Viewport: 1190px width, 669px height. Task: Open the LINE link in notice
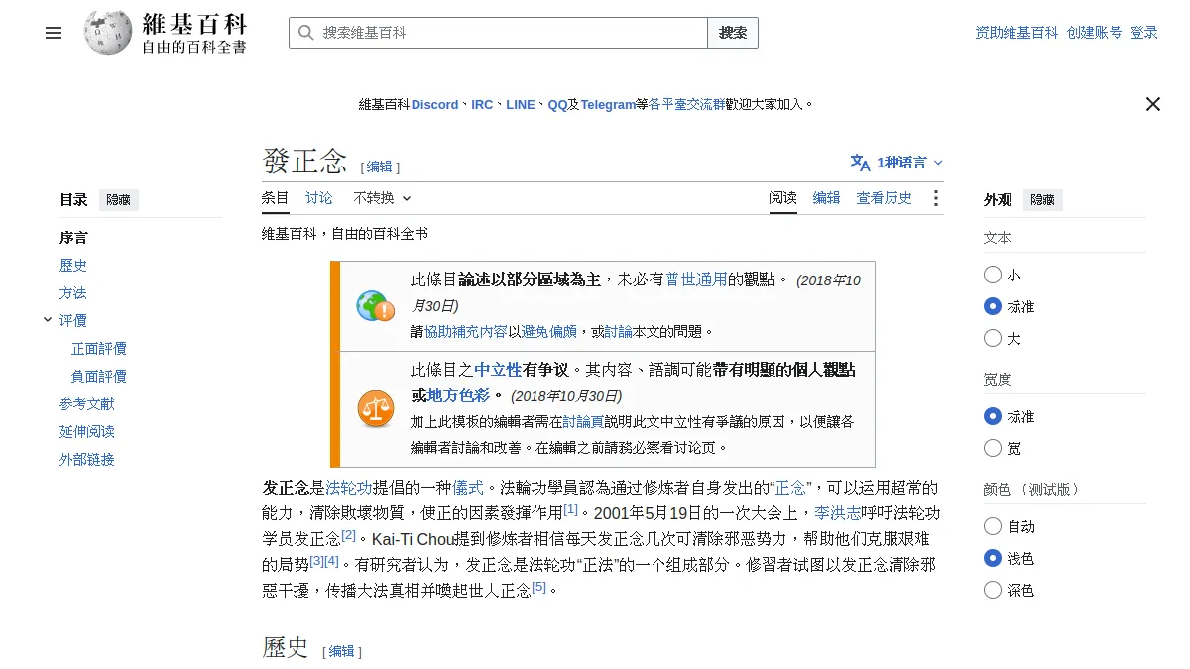521,104
